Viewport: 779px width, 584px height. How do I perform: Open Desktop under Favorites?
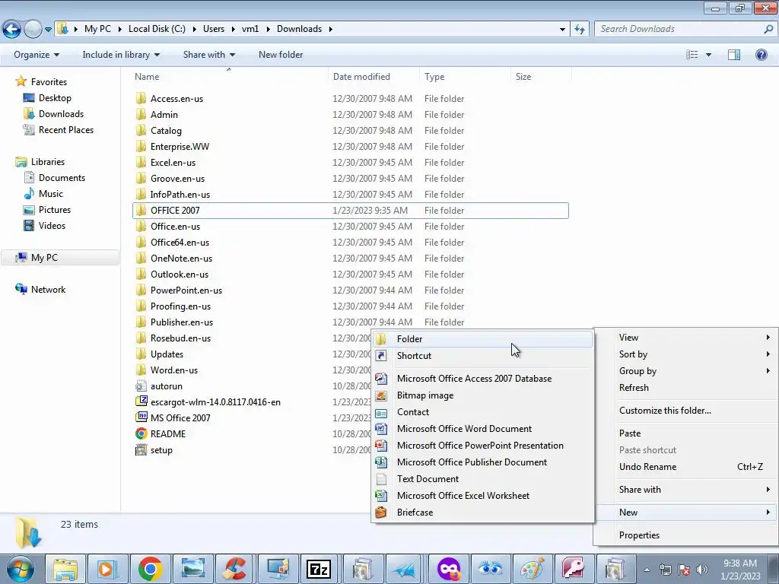(55, 98)
